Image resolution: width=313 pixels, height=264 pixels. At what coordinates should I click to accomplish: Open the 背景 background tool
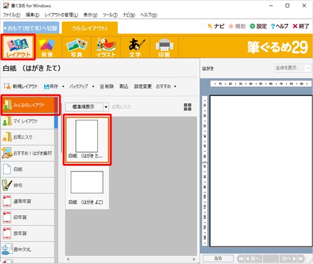pyautogui.click(x=47, y=48)
